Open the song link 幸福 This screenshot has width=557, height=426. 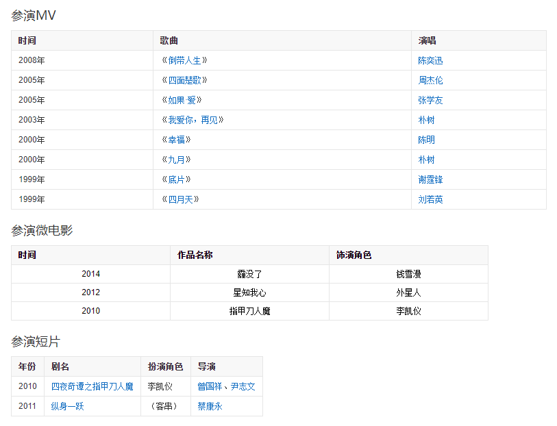click(176, 140)
